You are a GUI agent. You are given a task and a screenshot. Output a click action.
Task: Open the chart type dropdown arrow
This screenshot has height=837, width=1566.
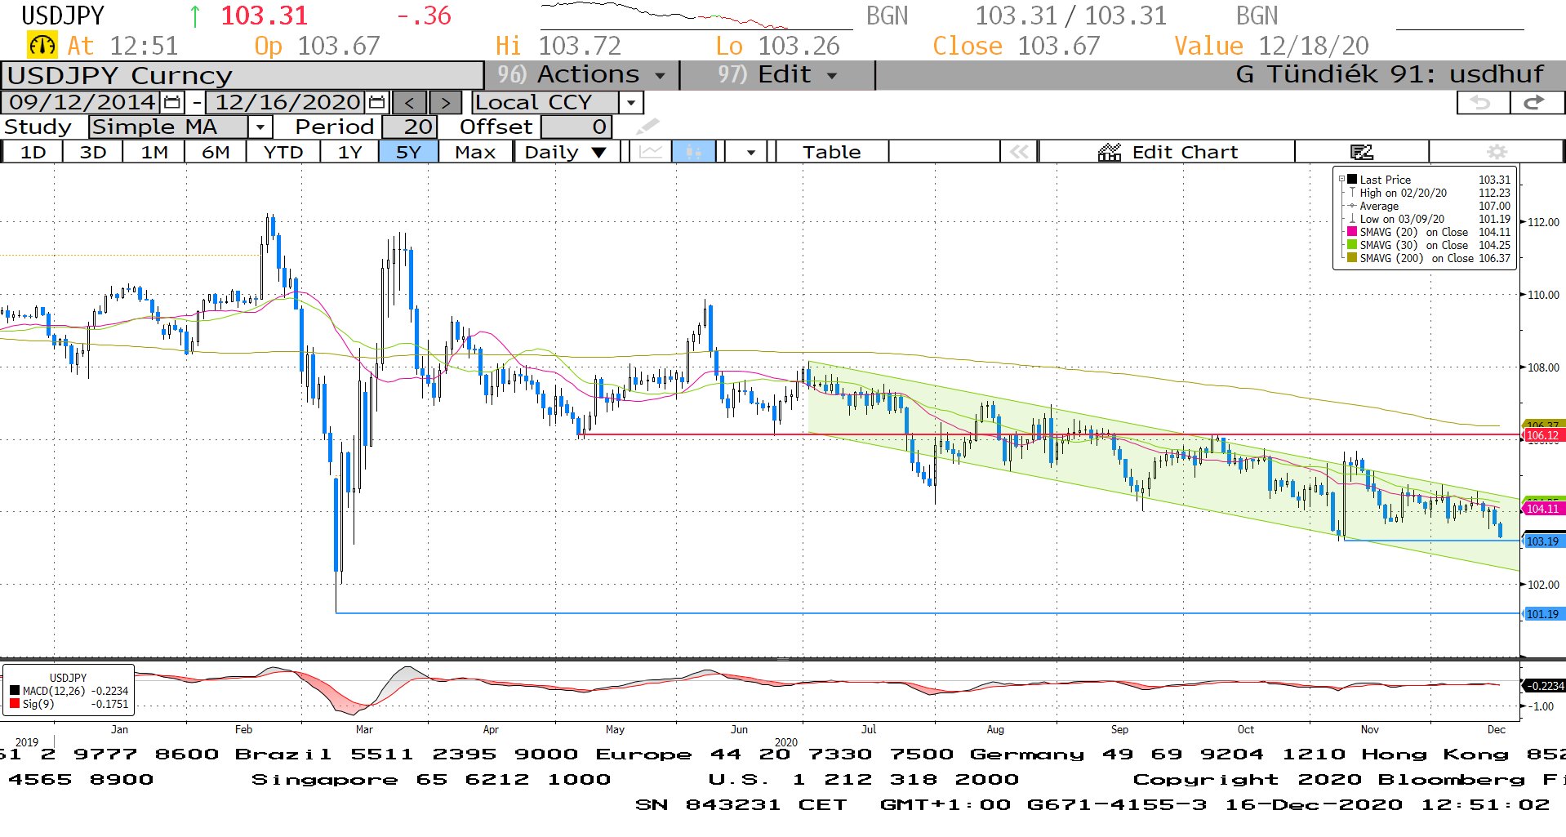click(750, 152)
